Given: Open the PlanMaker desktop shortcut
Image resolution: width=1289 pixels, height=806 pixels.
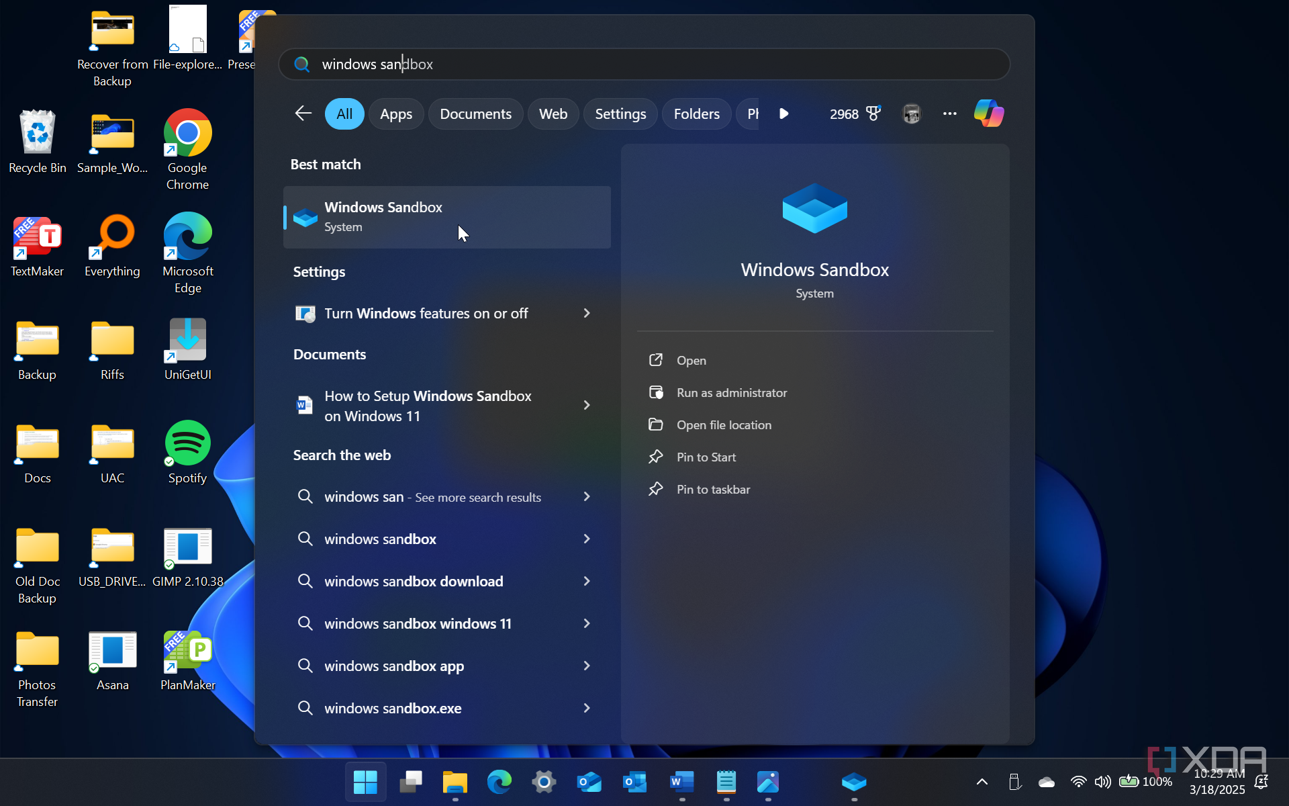Looking at the screenshot, I should click(188, 661).
